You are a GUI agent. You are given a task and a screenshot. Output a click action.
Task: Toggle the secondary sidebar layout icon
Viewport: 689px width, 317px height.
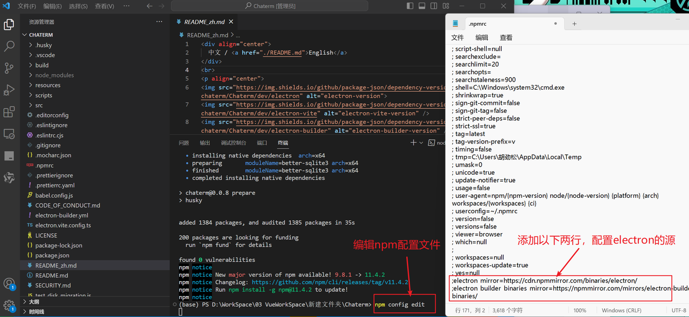[x=433, y=6]
